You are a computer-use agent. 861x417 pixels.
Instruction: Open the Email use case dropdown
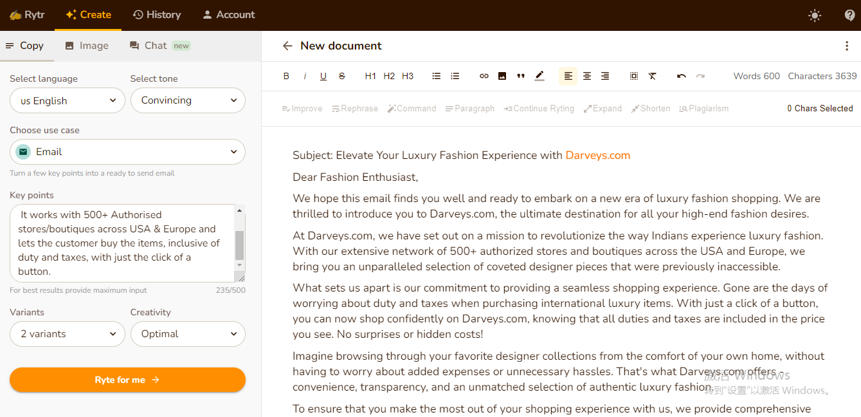pyautogui.click(x=127, y=152)
